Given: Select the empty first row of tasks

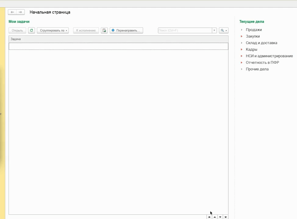Looking at the screenshot, I should (x=118, y=46).
